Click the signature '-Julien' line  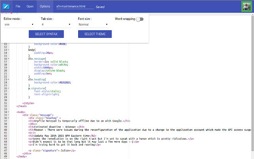(52, 151)
